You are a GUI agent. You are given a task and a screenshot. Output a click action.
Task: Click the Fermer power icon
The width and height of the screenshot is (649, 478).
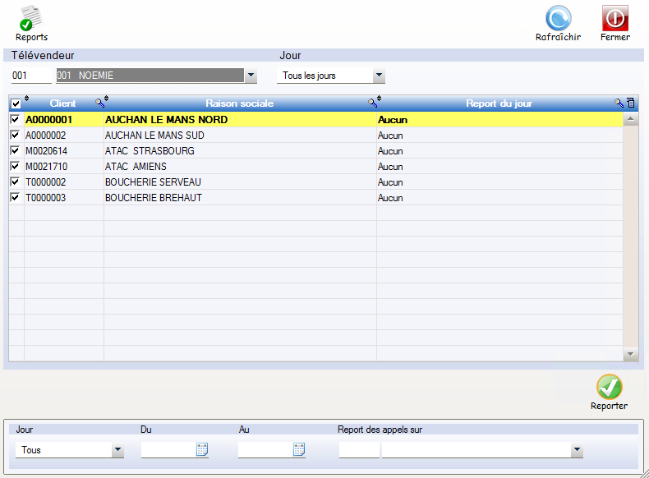click(x=614, y=18)
